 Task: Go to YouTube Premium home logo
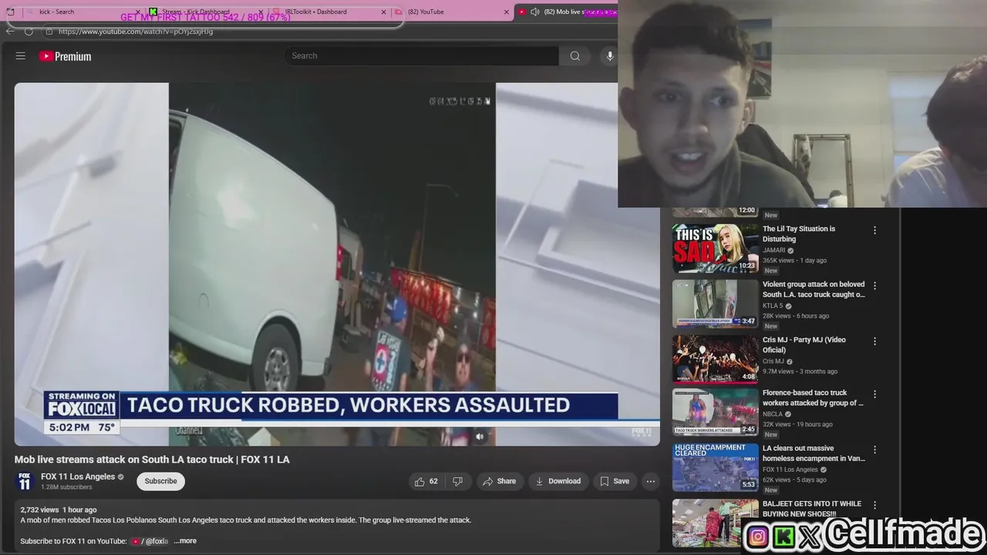pos(66,56)
